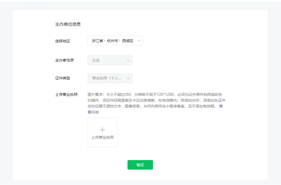Viewport: 281px width, 185px height.
Task: Click the 证件类型 field label
Action: click(x=62, y=78)
